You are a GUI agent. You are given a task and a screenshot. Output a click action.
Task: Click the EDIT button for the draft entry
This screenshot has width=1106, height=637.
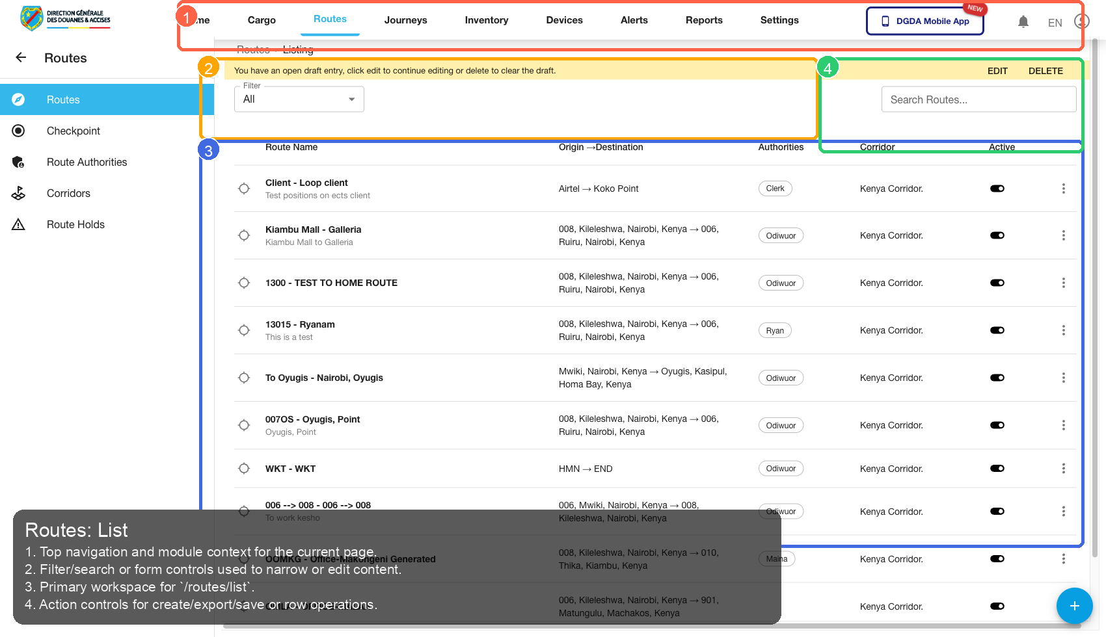click(x=997, y=70)
